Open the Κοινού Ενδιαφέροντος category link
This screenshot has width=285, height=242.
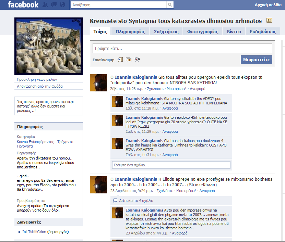click(45, 144)
